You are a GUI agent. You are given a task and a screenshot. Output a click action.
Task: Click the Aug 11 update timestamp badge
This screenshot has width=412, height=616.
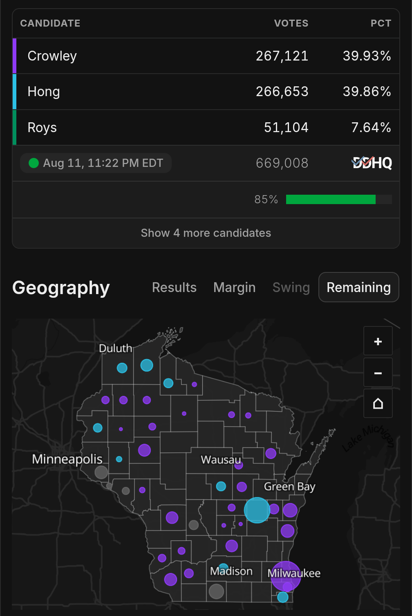tap(96, 163)
